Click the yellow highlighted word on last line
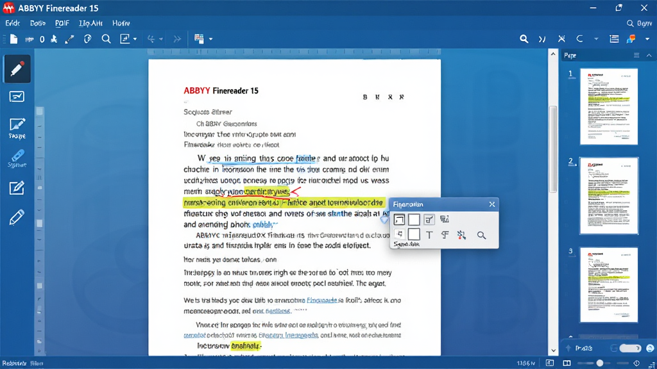Image resolution: width=657 pixels, height=369 pixels. (x=246, y=346)
